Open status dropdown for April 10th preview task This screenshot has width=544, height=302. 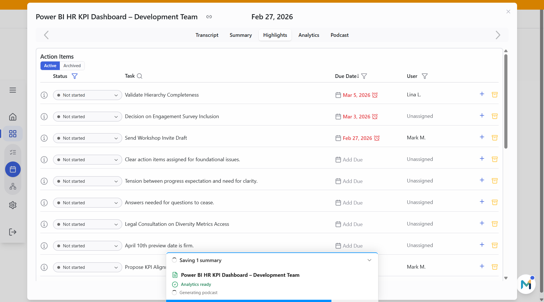(87, 246)
